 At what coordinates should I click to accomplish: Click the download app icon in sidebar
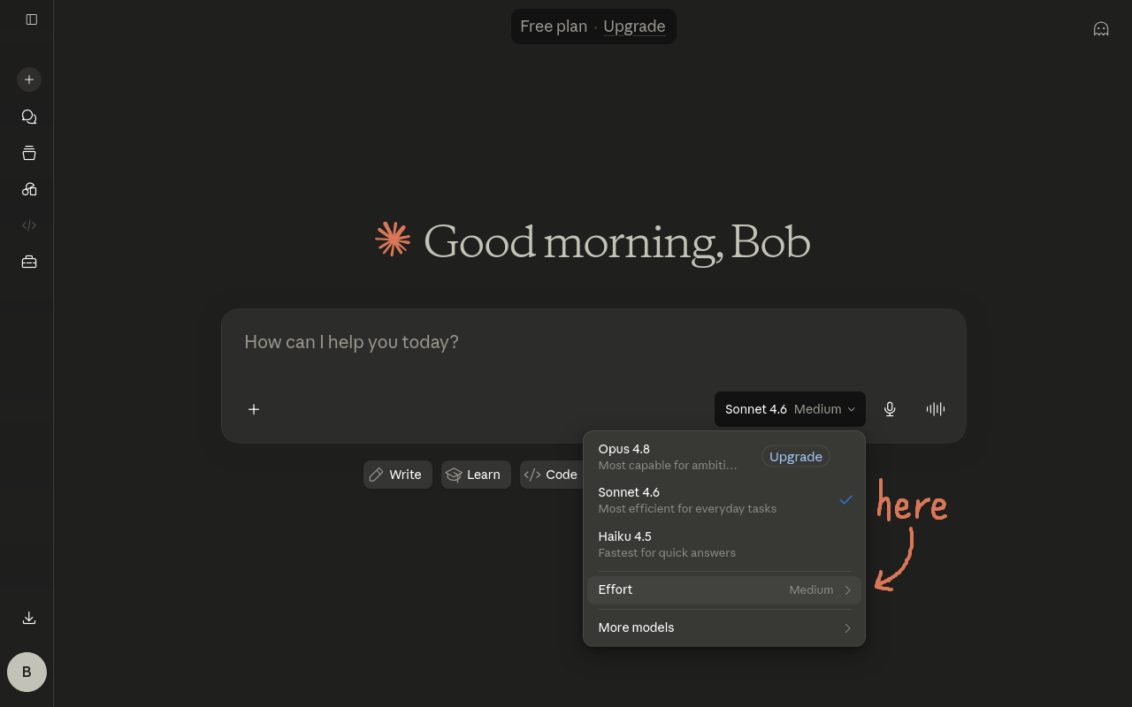pos(29,618)
